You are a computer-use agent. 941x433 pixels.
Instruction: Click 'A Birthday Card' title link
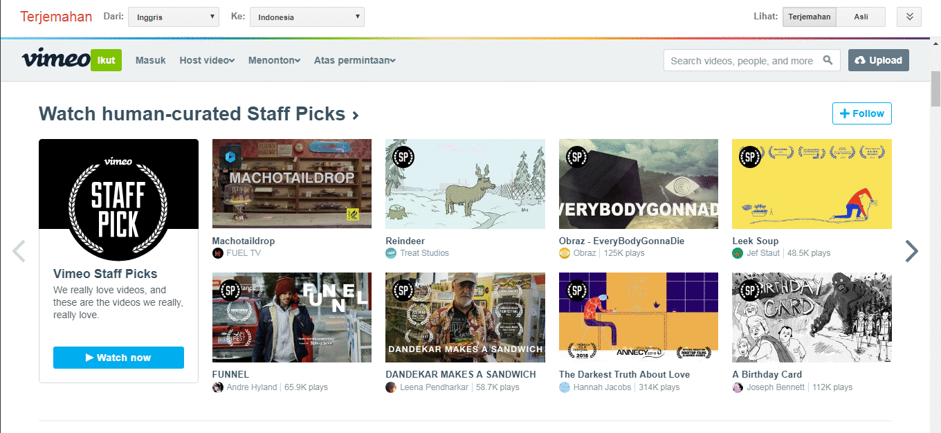coord(767,374)
